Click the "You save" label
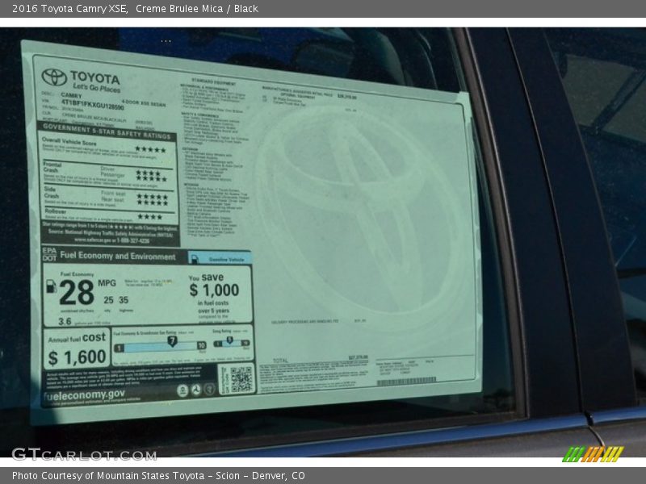The image size is (646, 484). pyautogui.click(x=206, y=277)
